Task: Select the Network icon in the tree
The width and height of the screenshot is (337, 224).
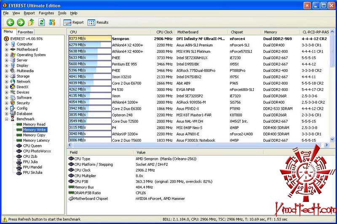Action: tap(13, 81)
